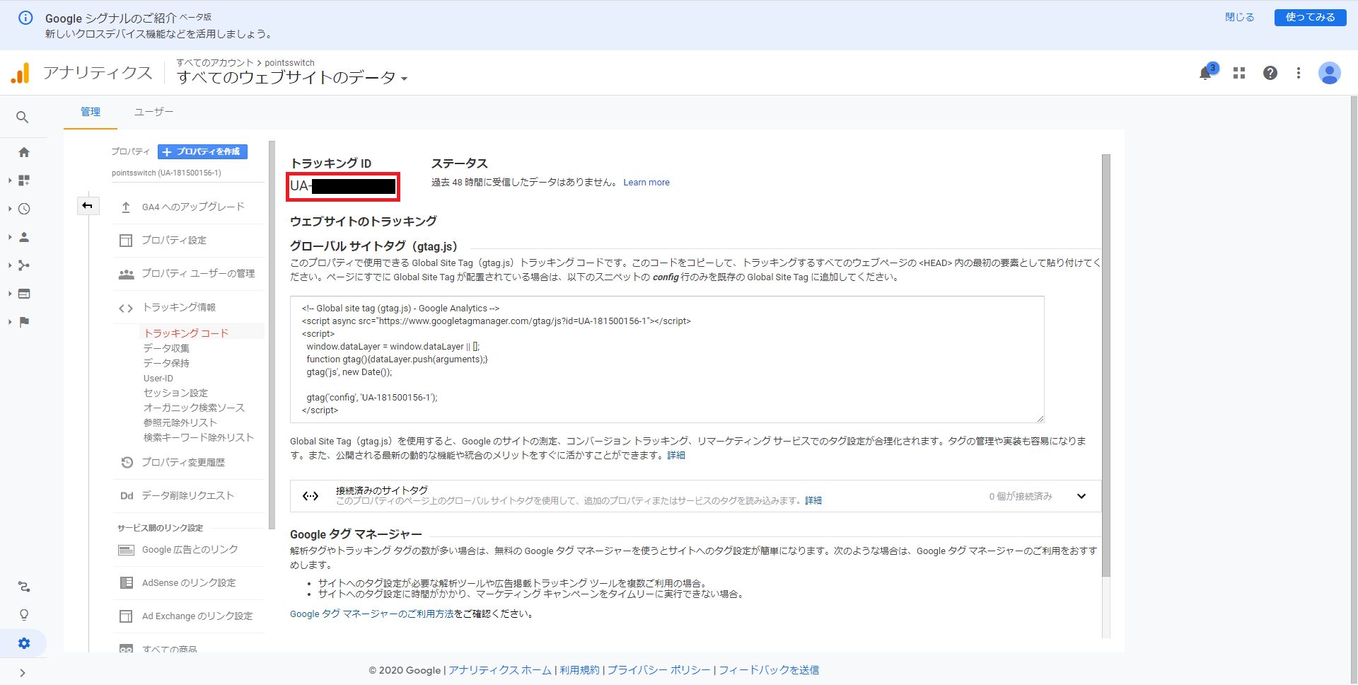Image resolution: width=1358 pixels, height=685 pixels.
Task: Open Acquisition icon in sidebar
Action: pyautogui.click(x=24, y=265)
